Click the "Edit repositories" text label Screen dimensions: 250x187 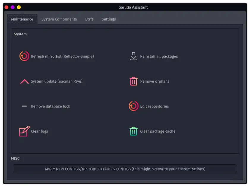coord(154,106)
